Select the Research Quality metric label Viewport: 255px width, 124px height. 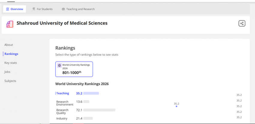62,111
